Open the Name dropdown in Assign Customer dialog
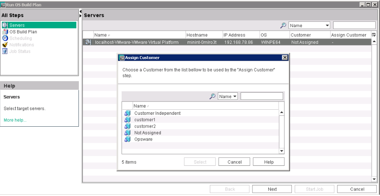 (x=228, y=97)
